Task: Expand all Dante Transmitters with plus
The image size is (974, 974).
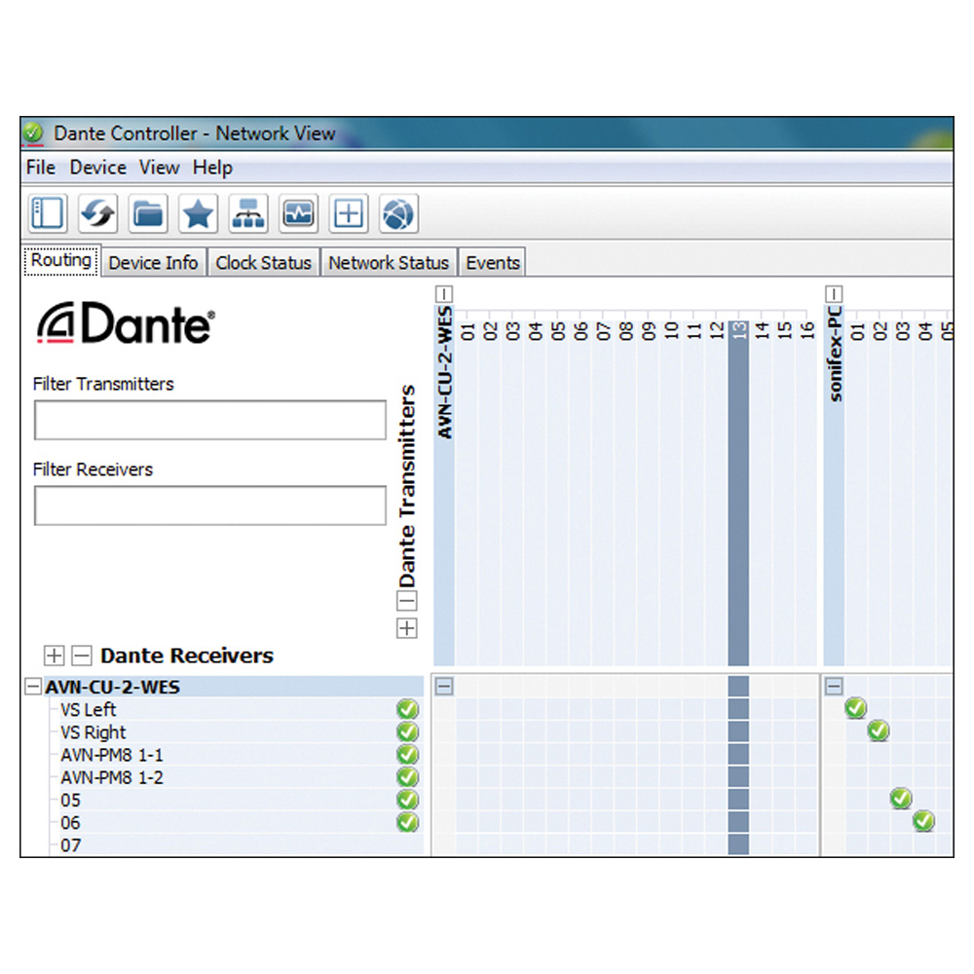Action: (x=407, y=628)
